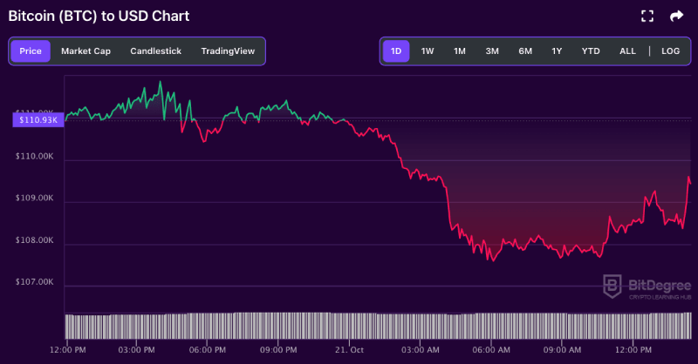Select the 1D time range
This screenshot has width=698, height=364.
coord(396,51)
